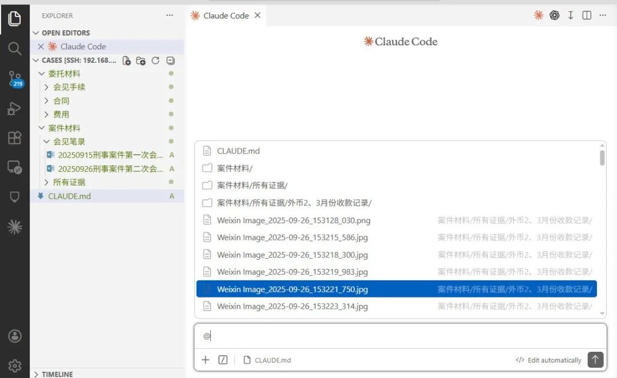
Task: Choose Weixin Image_2025-09-26_153218_300.jpg
Action: tap(396, 255)
